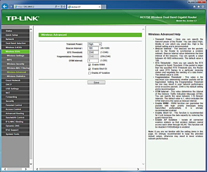Click the main pane scroll up arrow
Screen dimensions: 207x172
tap(143, 29)
